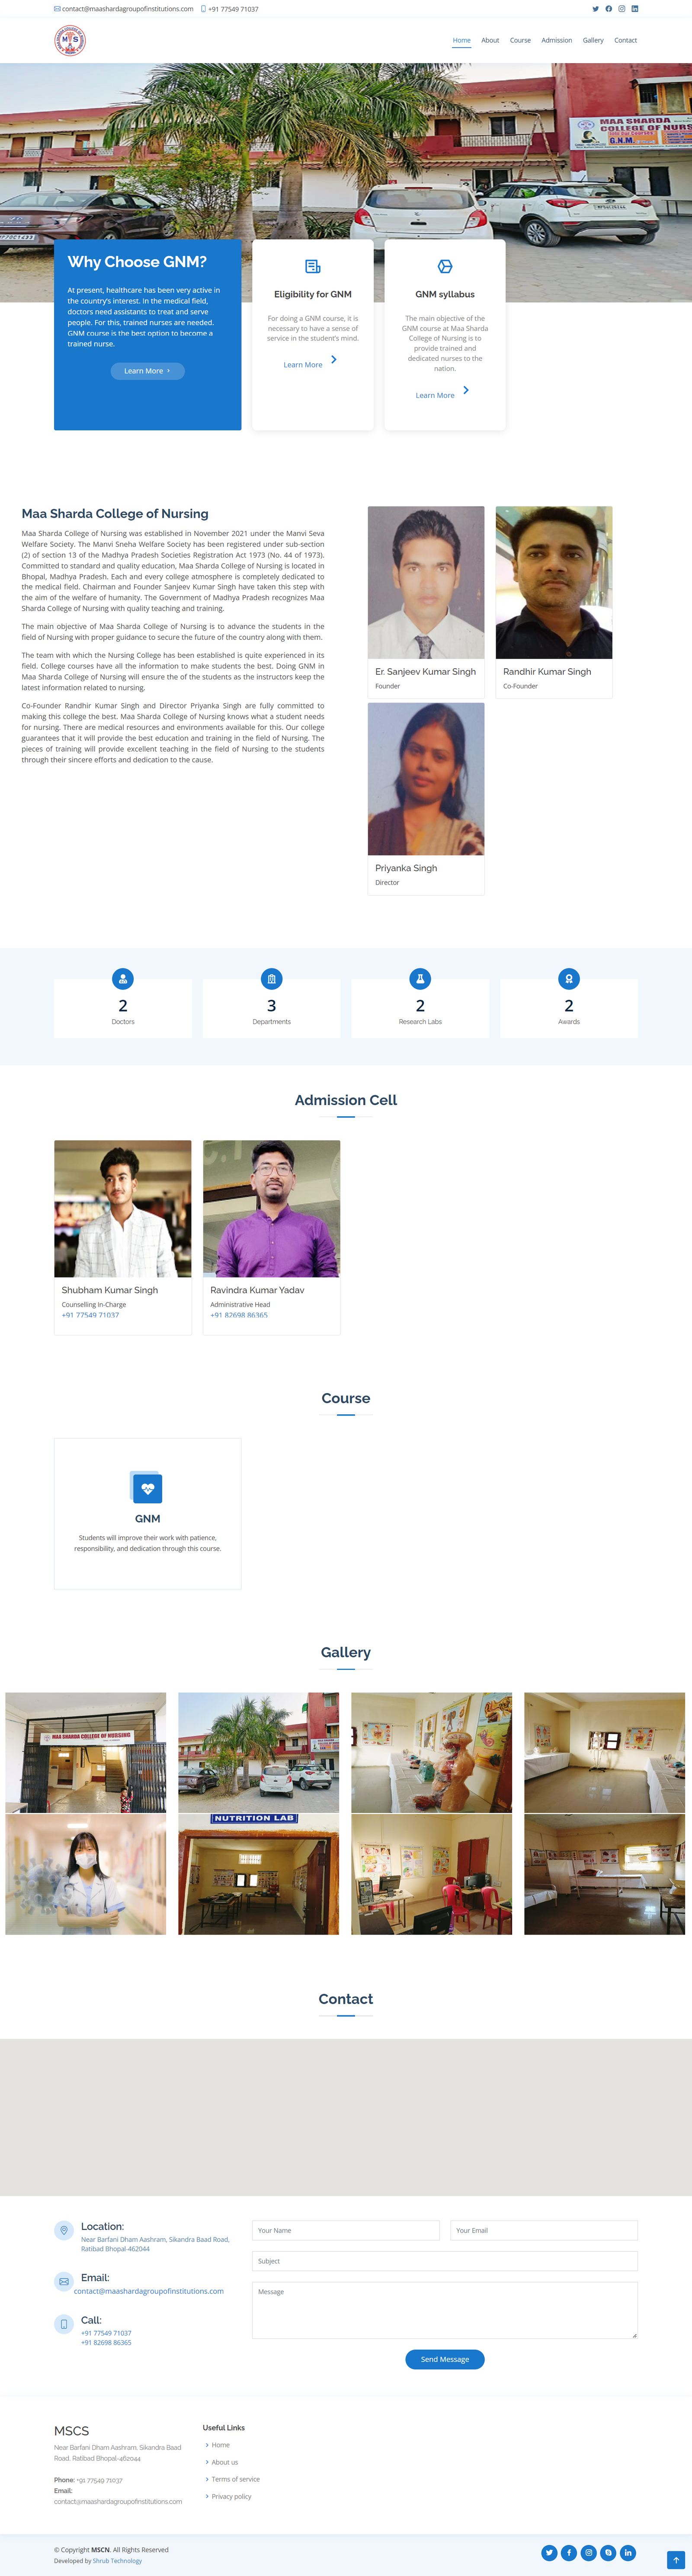Open Priyanka Singh director photo

coord(426,779)
